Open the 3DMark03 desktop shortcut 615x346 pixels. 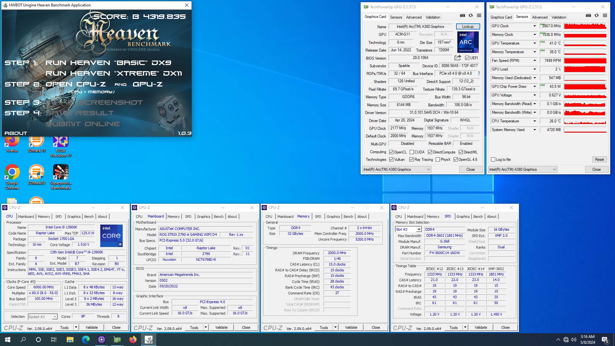(37, 175)
